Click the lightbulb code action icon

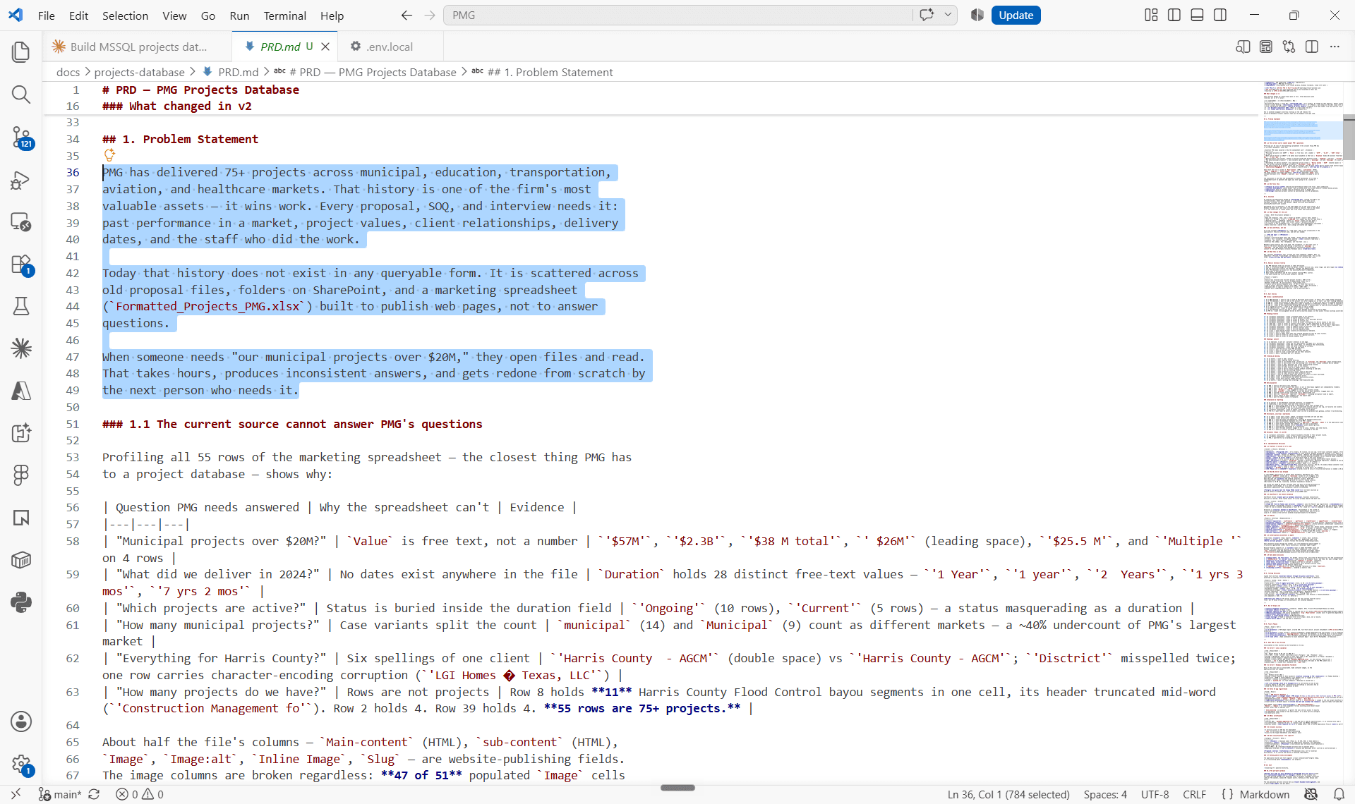(109, 154)
